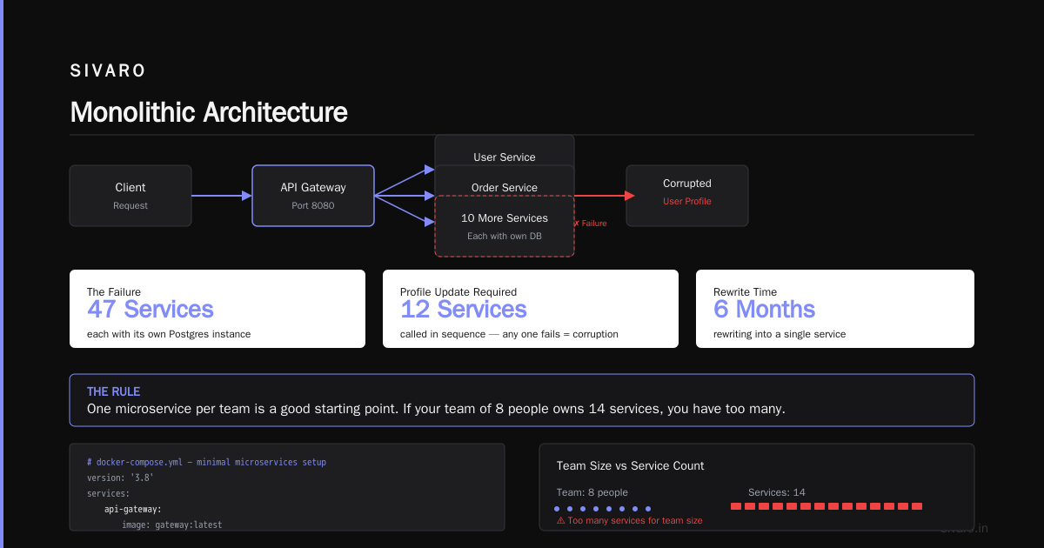Click 'each with its own Postgres instance' text
This screenshot has width=1044, height=548.
click(169, 334)
